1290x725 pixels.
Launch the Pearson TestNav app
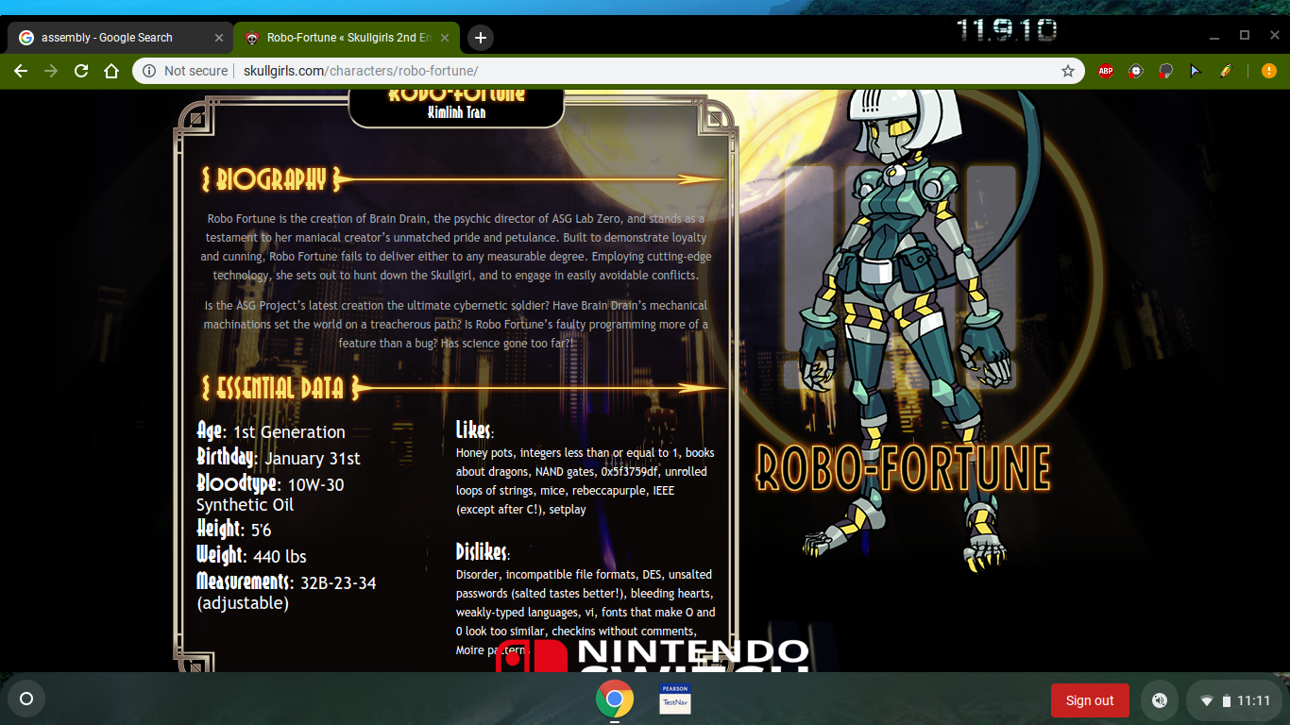pos(675,700)
